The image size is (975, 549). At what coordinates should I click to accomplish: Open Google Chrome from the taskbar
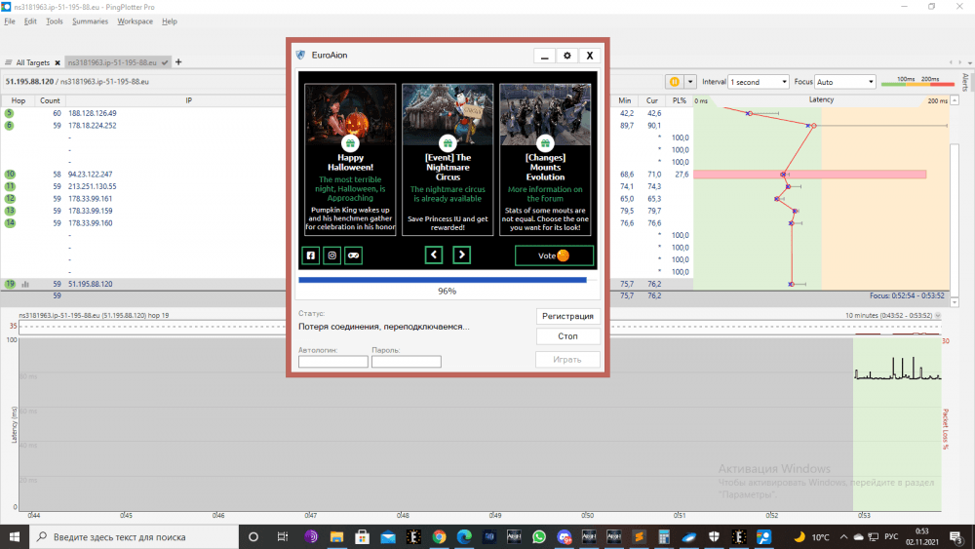click(x=439, y=536)
